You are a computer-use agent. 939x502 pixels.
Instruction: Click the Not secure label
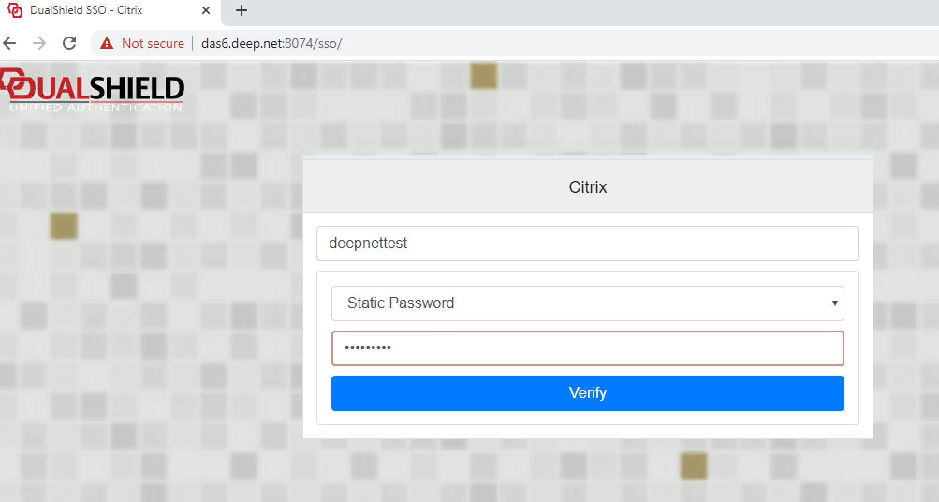click(x=153, y=44)
